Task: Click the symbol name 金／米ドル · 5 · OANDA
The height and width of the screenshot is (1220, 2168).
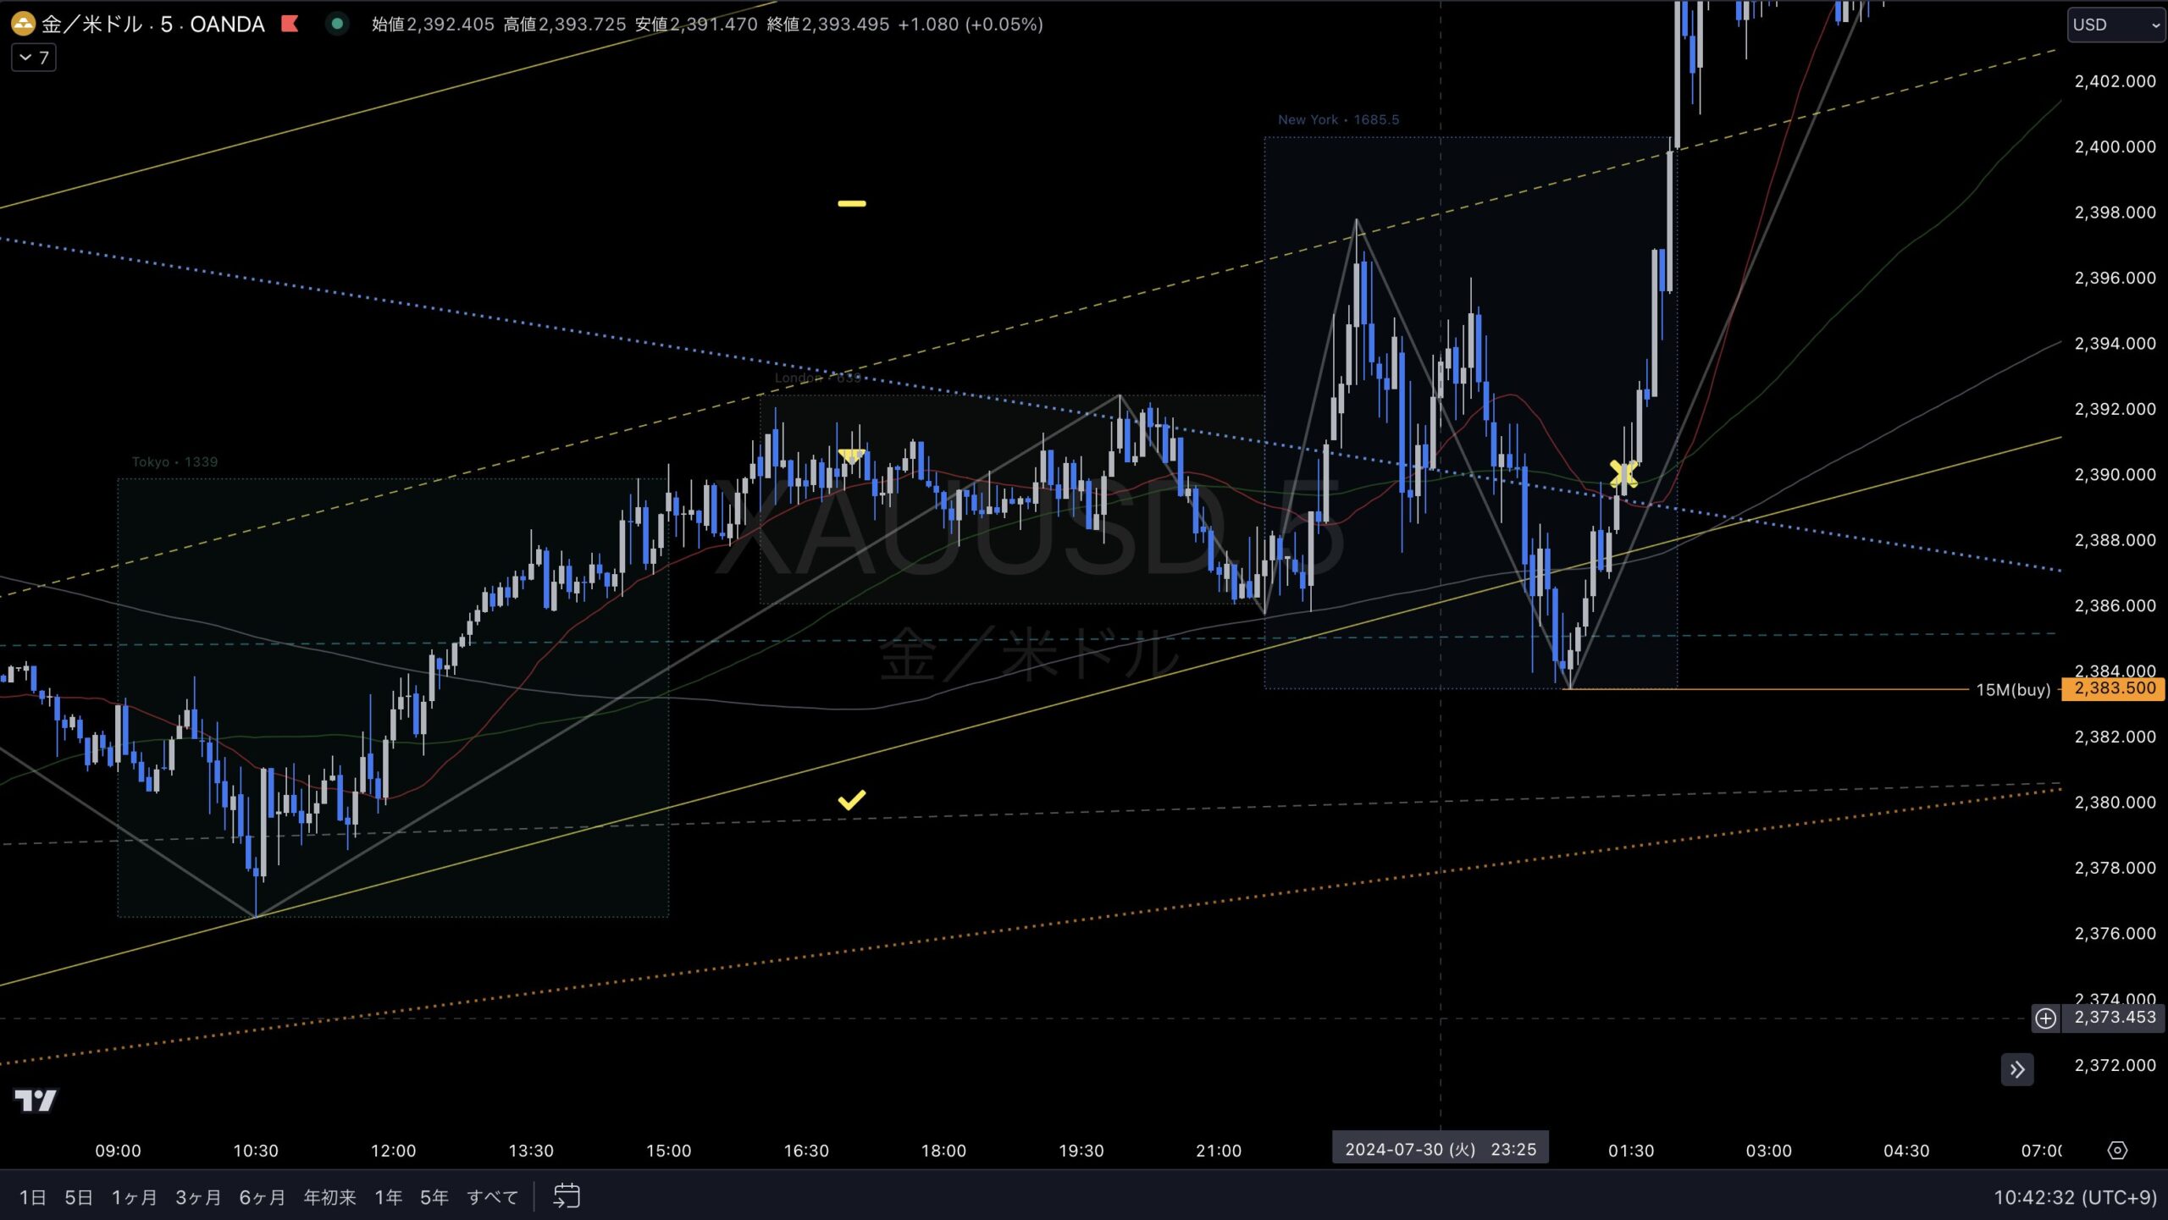Action: click(153, 24)
